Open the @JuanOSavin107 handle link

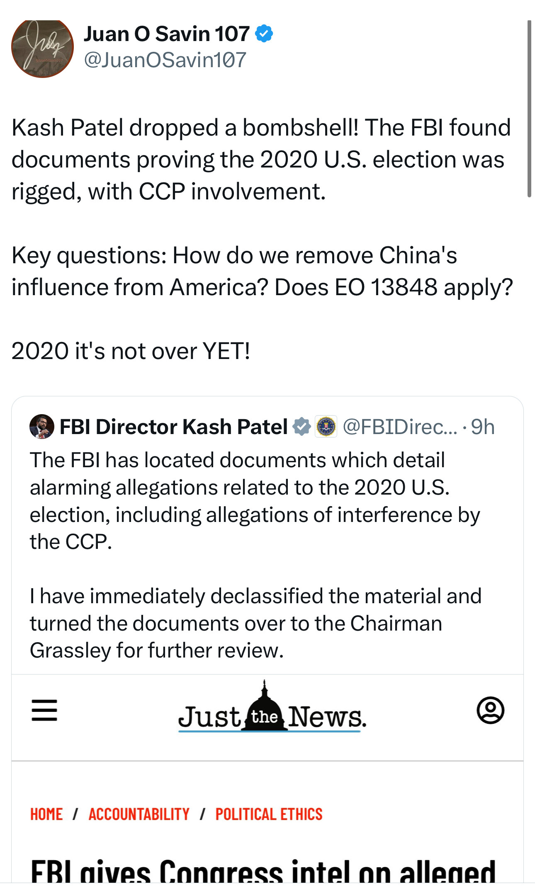point(165,60)
